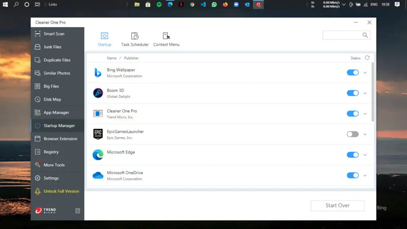The height and width of the screenshot is (229, 407).
Task: Click the Microsoft Edge app icon
Action: click(x=98, y=155)
